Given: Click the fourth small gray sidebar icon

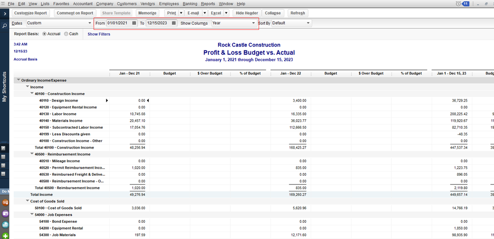Looking at the screenshot, I should click(3, 174).
